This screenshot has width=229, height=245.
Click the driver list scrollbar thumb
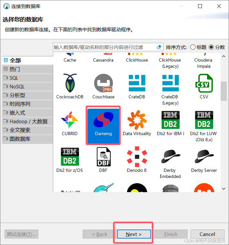tap(224, 91)
